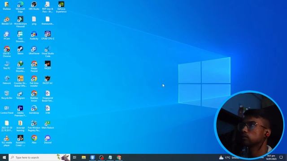Open the Control Panel desktop icon
The height and width of the screenshot is (161, 287).
7,110
